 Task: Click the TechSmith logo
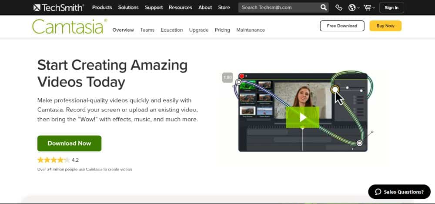point(59,7)
